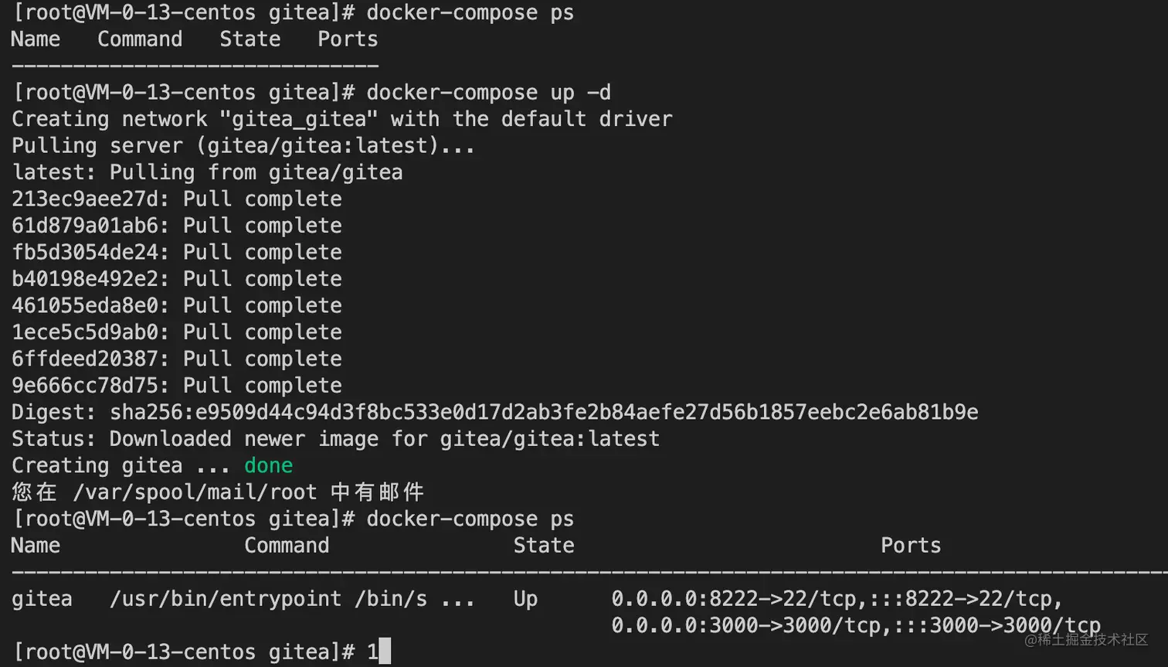Click the 'Pulling server (gitea/gitea:latest)...' line
The height and width of the screenshot is (667, 1168).
[243, 146]
